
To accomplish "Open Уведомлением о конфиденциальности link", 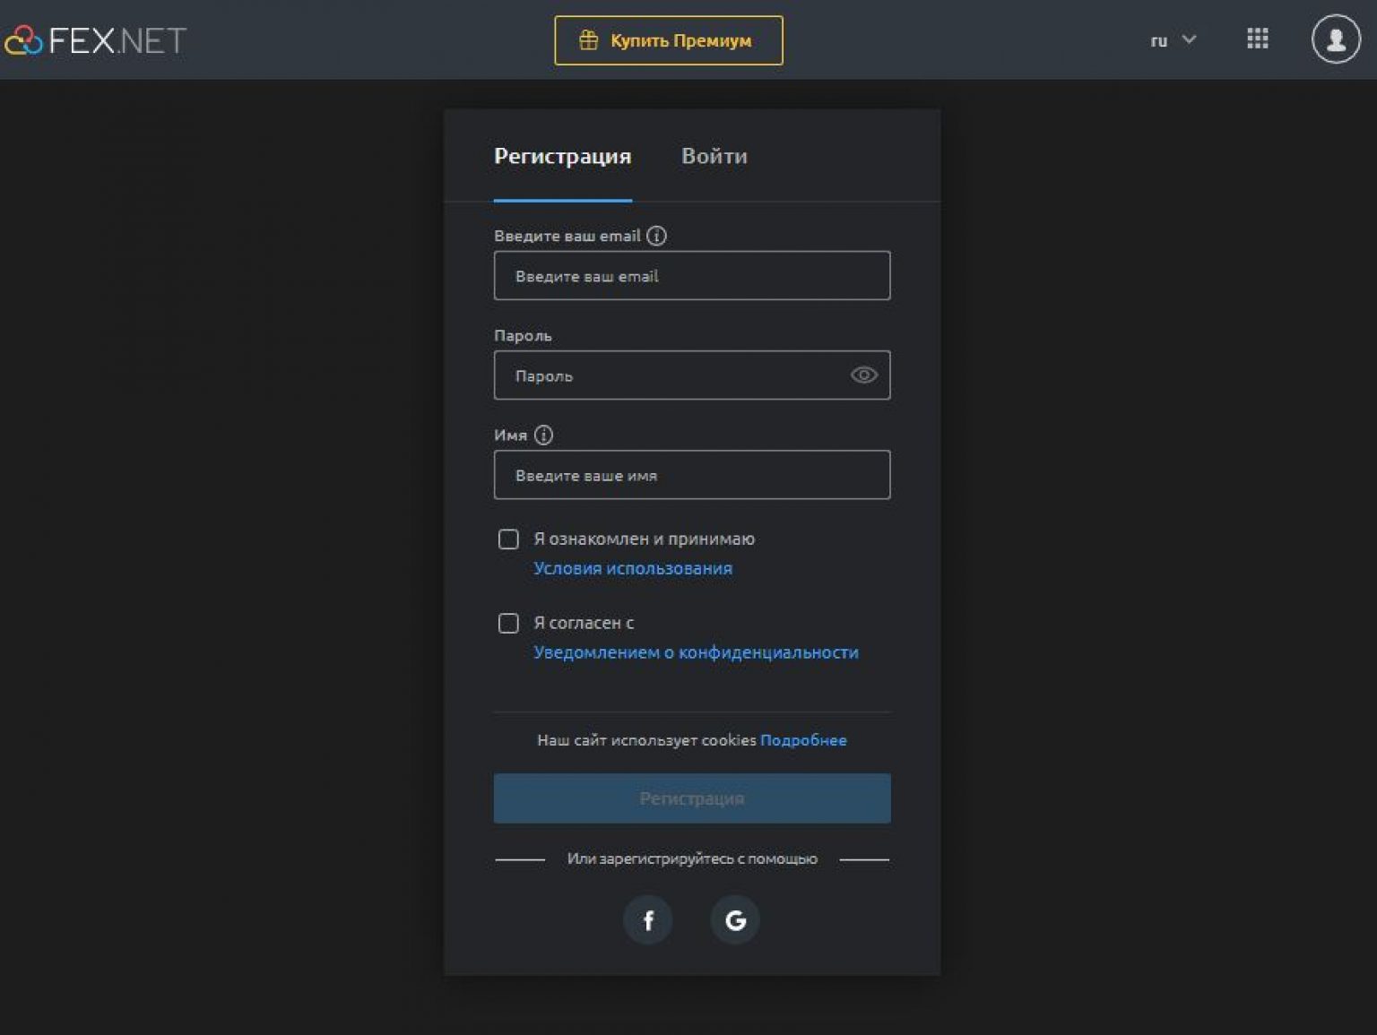I will point(696,652).
